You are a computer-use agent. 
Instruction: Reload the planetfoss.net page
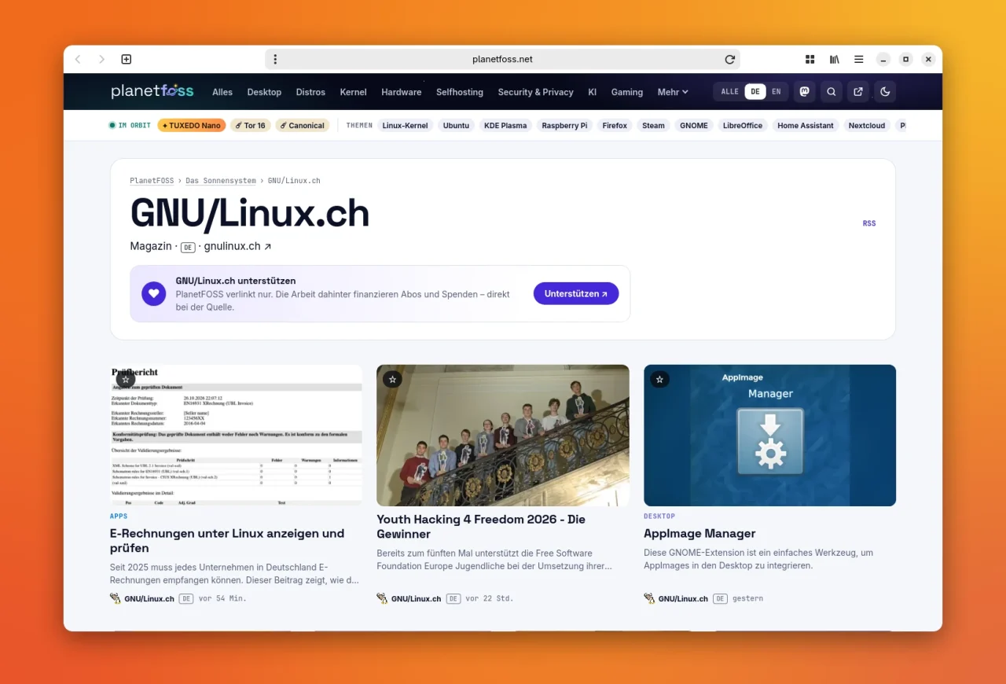coord(730,59)
